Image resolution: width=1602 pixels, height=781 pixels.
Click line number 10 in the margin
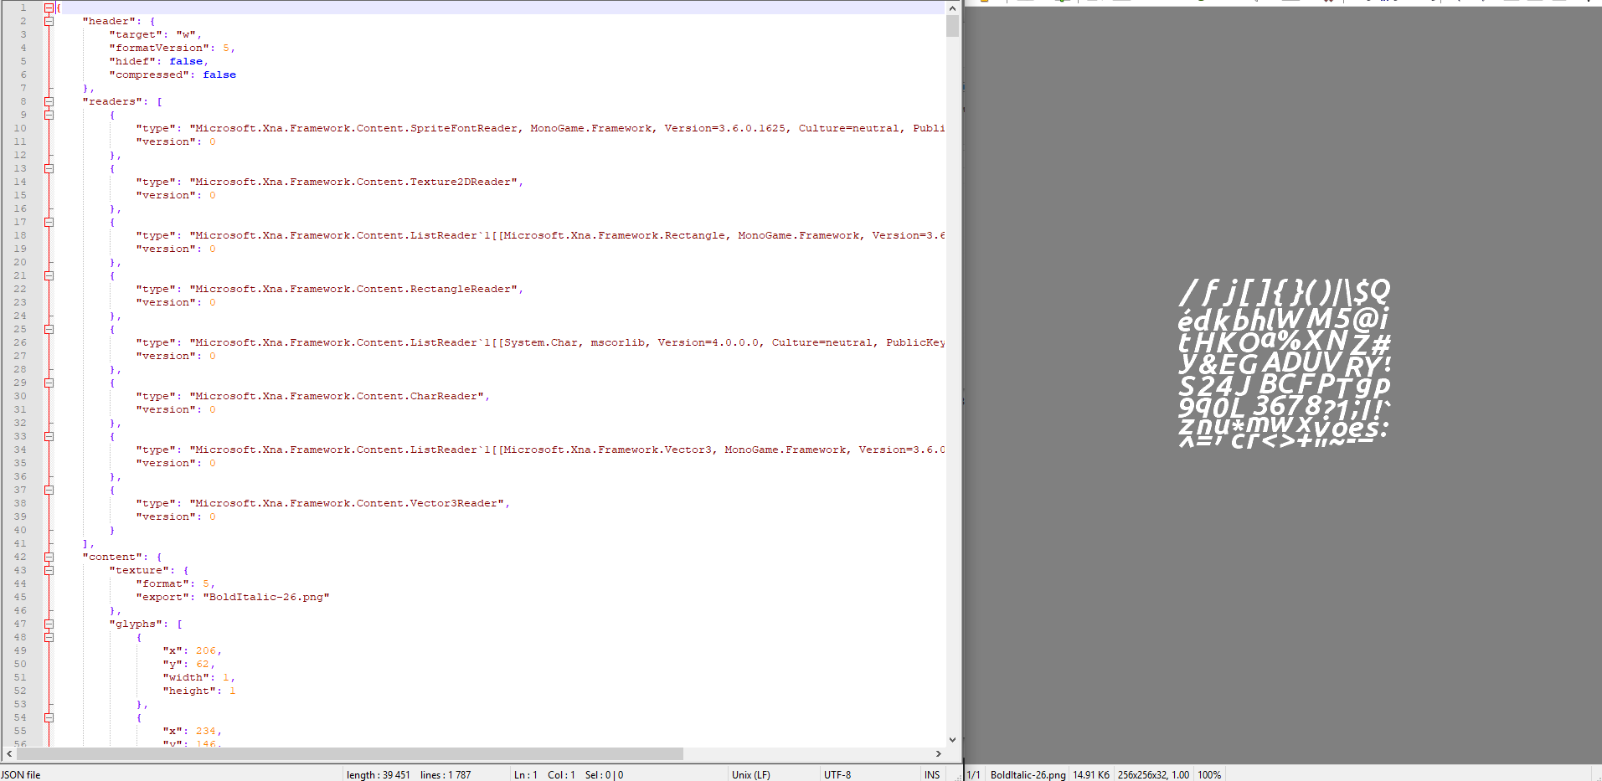[20, 128]
